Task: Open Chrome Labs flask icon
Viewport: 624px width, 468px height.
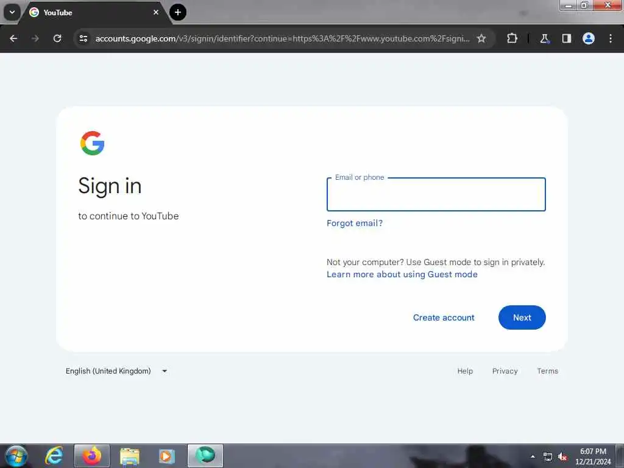Action: tap(544, 38)
